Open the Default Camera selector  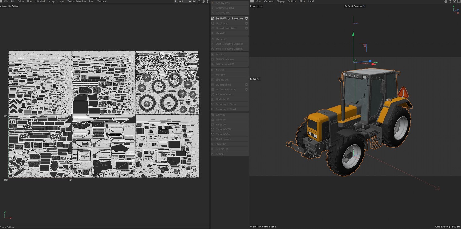coord(355,6)
